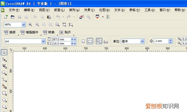Increase nudge offset .1 mm value

tap(170, 40)
